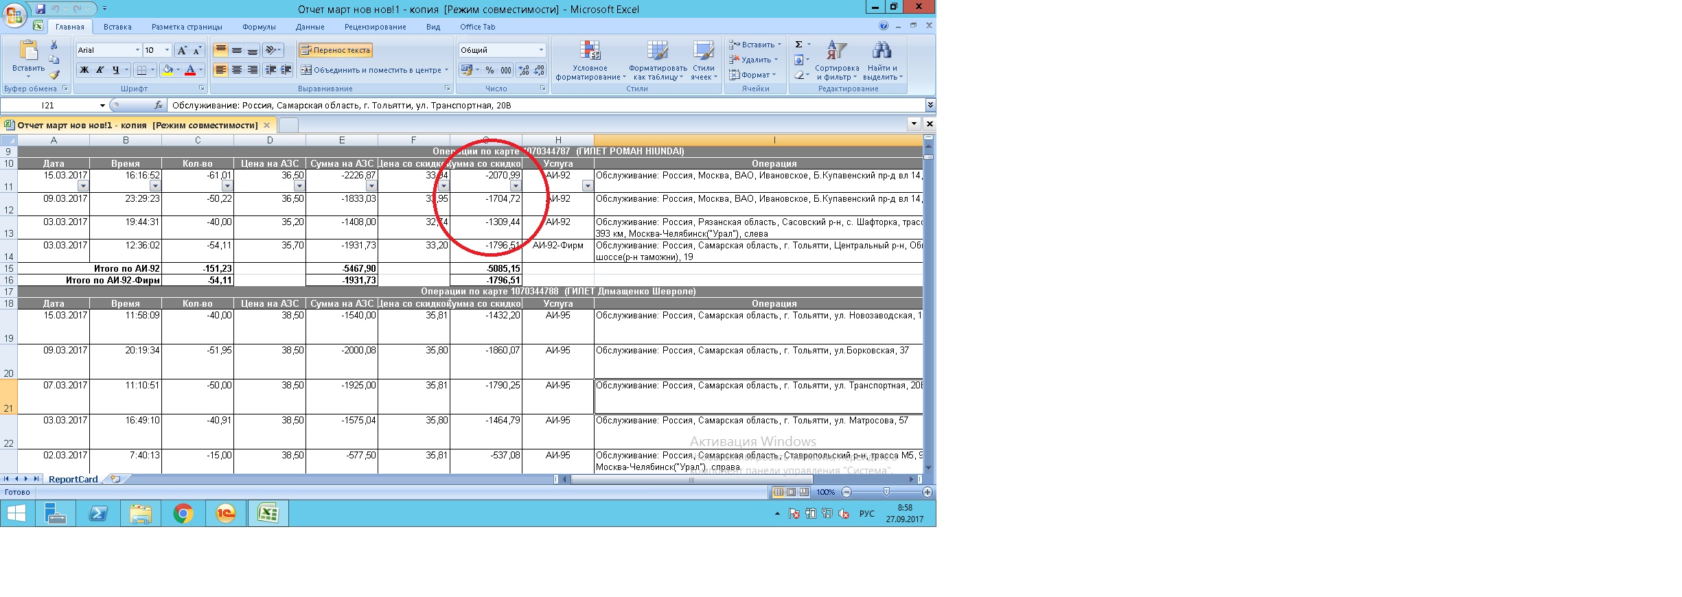Image resolution: width=1682 pixels, height=597 pixels.
Task: Expand the Общий number format dropdown
Action: coord(541,50)
